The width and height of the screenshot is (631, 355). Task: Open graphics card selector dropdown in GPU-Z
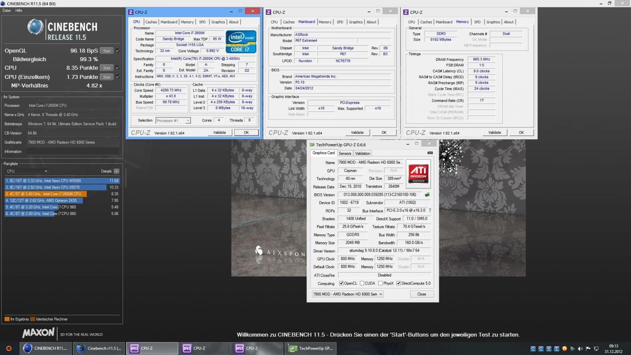[347, 294]
